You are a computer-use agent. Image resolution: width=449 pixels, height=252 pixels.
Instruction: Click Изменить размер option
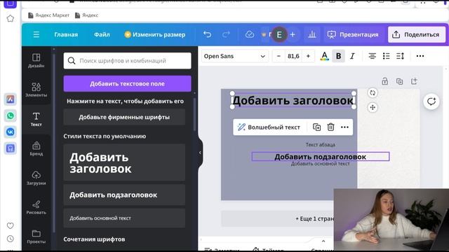pos(155,34)
